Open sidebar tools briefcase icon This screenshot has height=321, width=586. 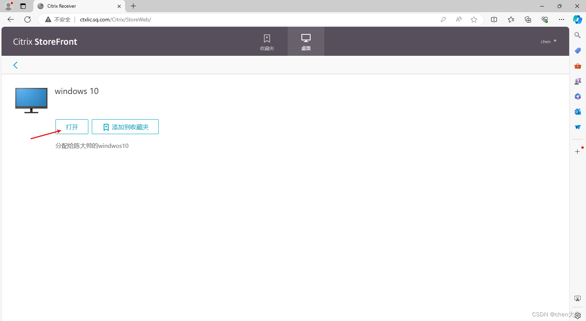[578, 66]
